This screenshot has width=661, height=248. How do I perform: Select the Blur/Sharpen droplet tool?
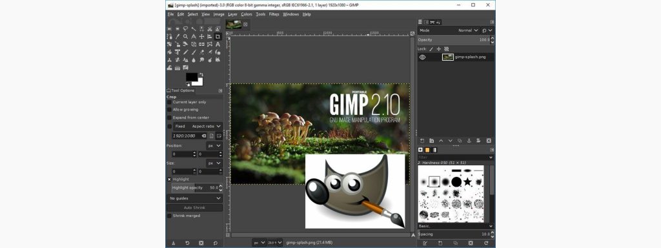(194, 60)
